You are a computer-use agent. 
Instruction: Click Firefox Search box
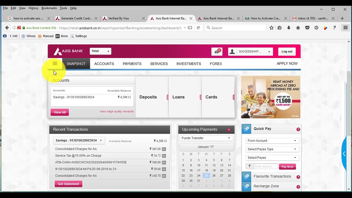click(235, 28)
